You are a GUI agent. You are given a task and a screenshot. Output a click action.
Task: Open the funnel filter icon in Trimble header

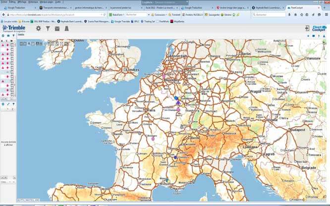click(x=48, y=28)
